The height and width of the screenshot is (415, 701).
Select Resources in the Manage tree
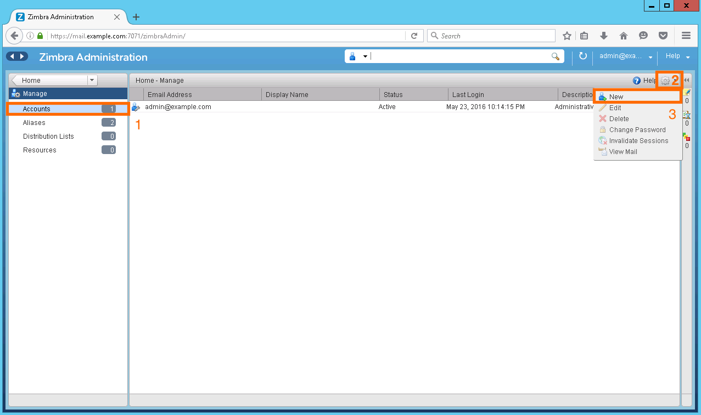tap(68, 150)
